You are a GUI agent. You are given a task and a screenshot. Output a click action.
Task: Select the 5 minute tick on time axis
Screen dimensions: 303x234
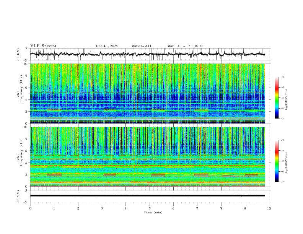point(150,208)
